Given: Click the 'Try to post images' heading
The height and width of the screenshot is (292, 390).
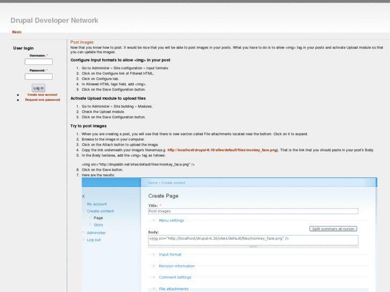Looking at the screenshot, I should pyautogui.click(x=89, y=126).
